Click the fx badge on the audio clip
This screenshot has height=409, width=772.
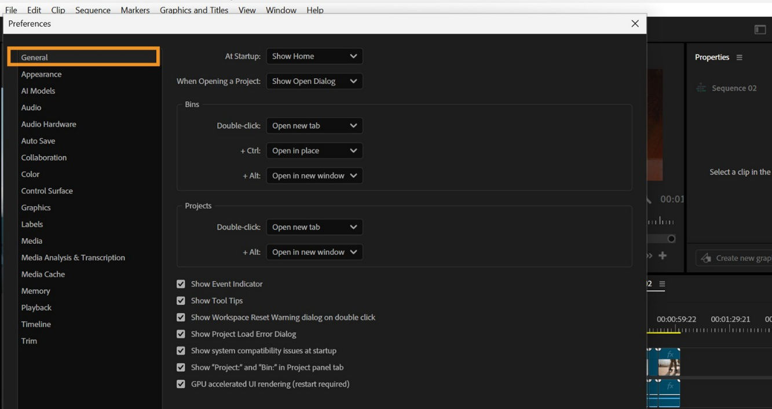[x=670, y=386]
